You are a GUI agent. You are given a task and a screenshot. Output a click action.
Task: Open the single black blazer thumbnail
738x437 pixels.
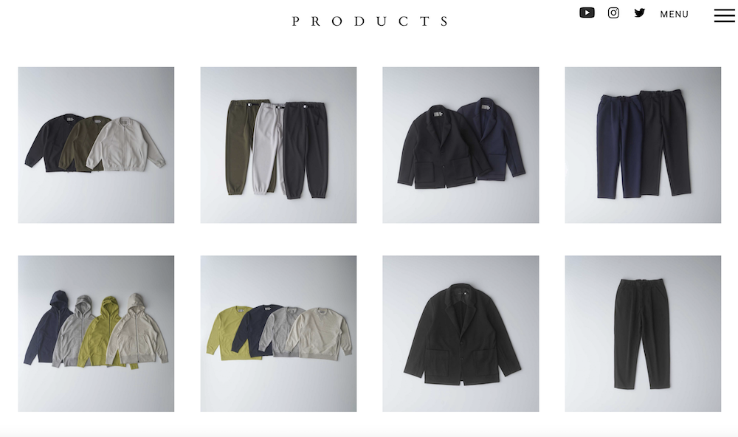pyautogui.click(x=461, y=334)
